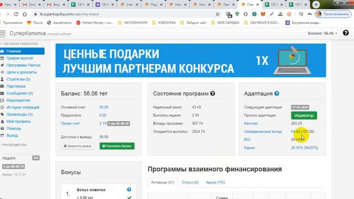354x199 pixels.
Task: Click the green shield extension icon
Action: pos(237,14)
